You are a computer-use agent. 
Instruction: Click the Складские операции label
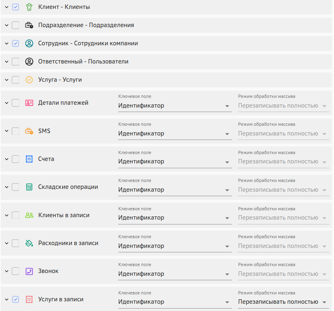(68, 187)
